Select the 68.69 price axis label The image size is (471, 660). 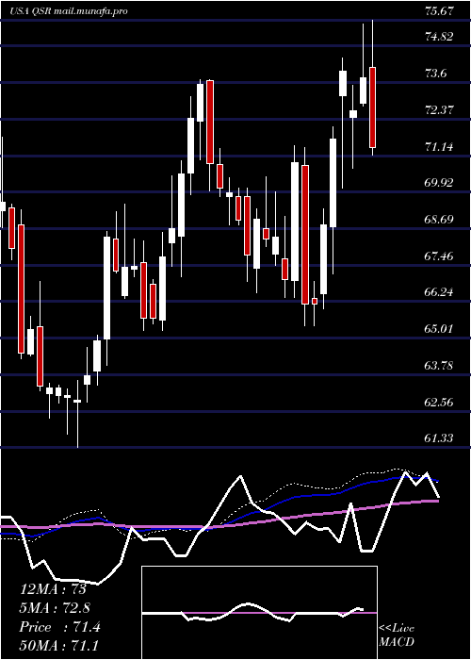tap(439, 220)
